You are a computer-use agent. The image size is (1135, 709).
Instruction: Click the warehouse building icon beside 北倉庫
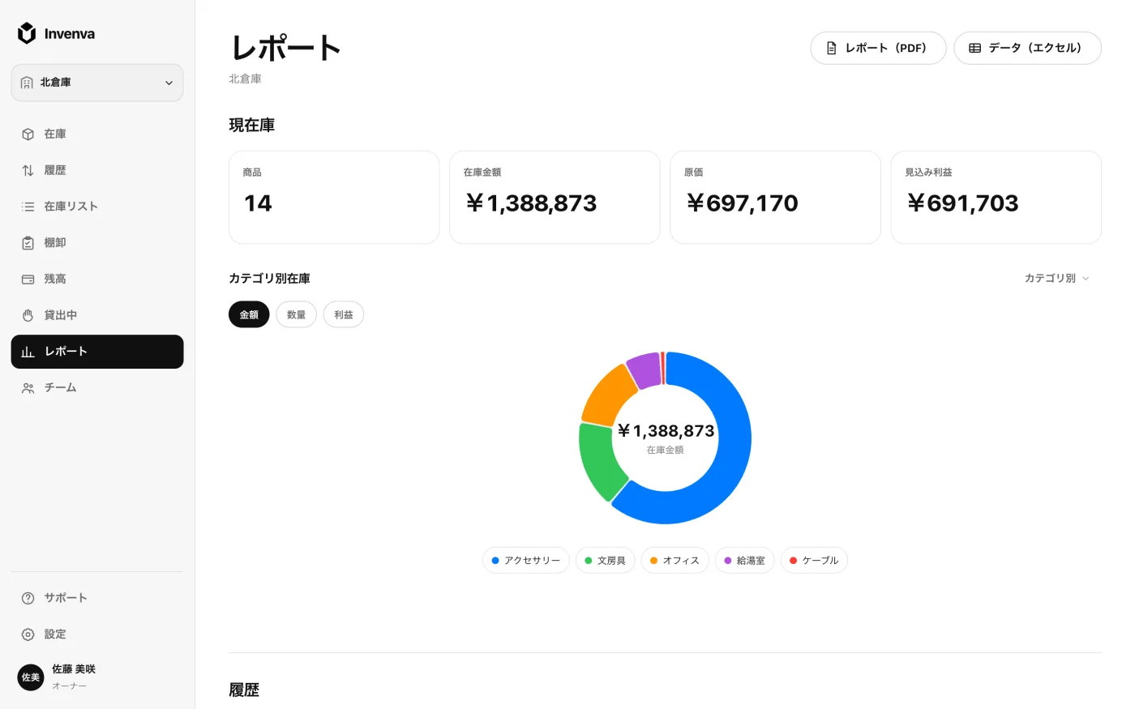(x=27, y=83)
